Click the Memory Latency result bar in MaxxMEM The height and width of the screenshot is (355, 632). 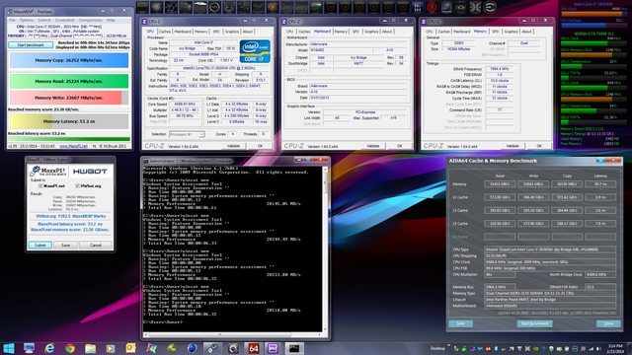click(69, 121)
